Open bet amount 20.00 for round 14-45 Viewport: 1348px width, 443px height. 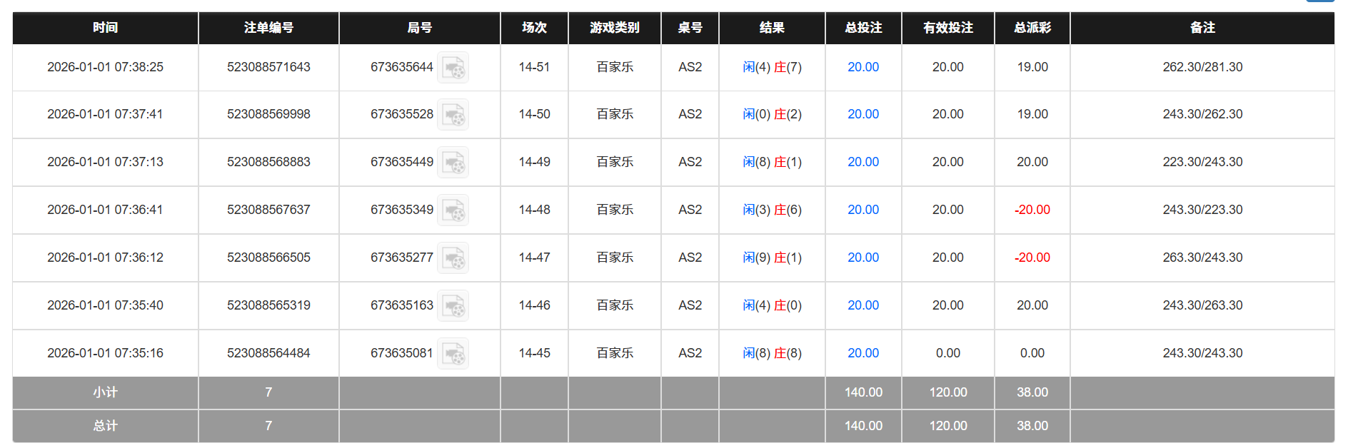point(863,352)
